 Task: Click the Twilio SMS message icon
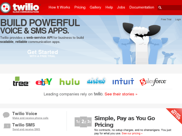pyautogui.click(x=7, y=126)
